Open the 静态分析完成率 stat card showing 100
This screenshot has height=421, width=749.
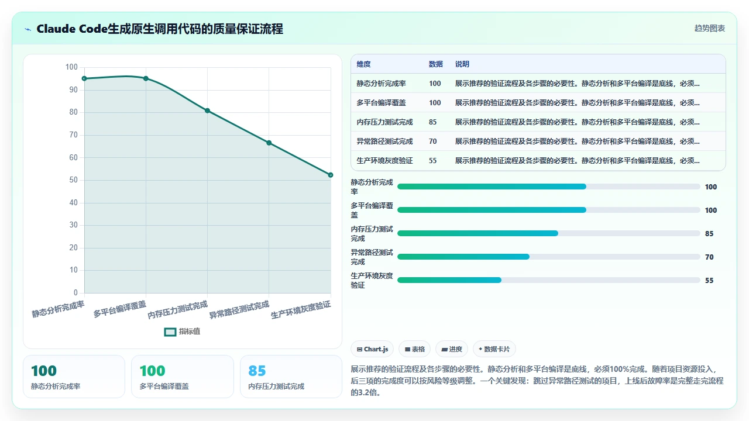(74, 377)
